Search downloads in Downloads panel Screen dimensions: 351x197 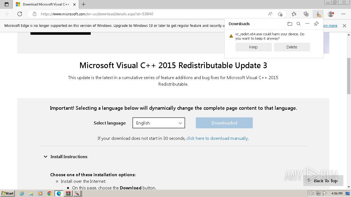coord(299,24)
